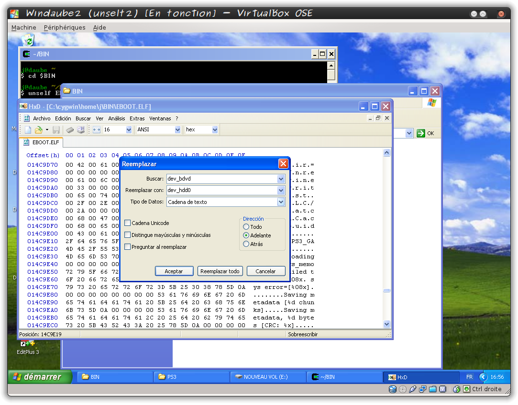Click the New file toolbar icon
This screenshot has height=405, width=518.
point(28,130)
